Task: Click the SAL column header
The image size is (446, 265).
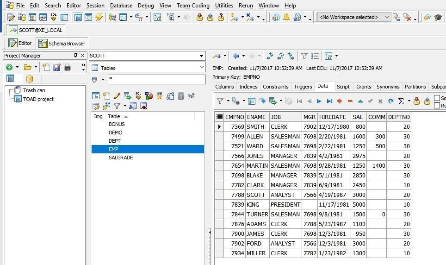Action: pyautogui.click(x=358, y=117)
